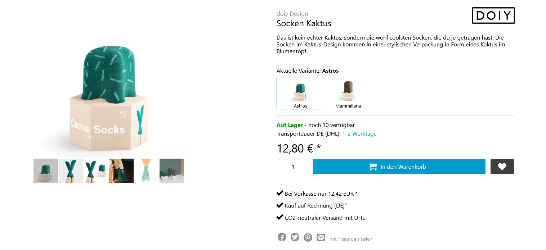Select third thumbnail with socks and box

pos(96,171)
